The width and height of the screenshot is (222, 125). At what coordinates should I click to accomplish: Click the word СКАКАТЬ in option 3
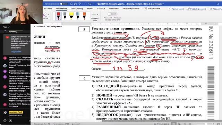point(105,99)
